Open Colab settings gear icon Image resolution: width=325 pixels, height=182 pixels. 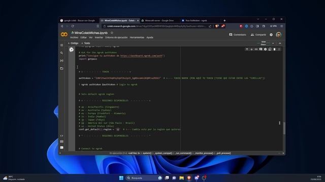(271, 35)
